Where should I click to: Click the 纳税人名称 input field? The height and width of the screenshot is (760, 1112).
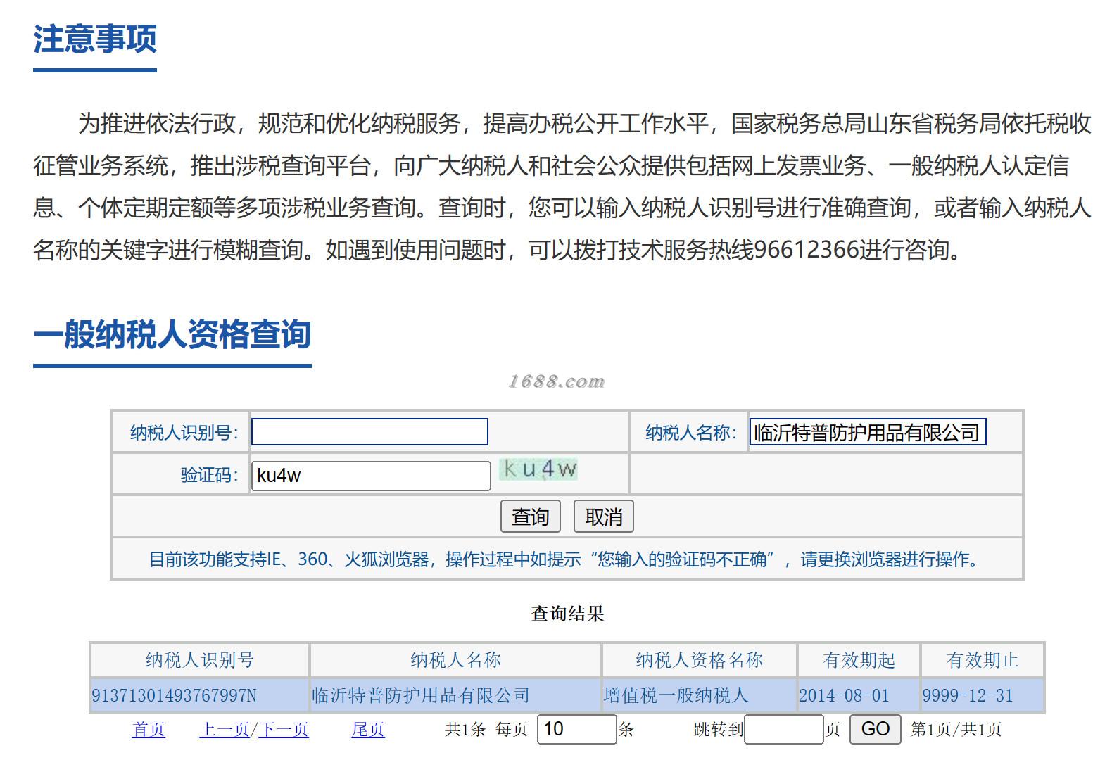click(x=868, y=432)
